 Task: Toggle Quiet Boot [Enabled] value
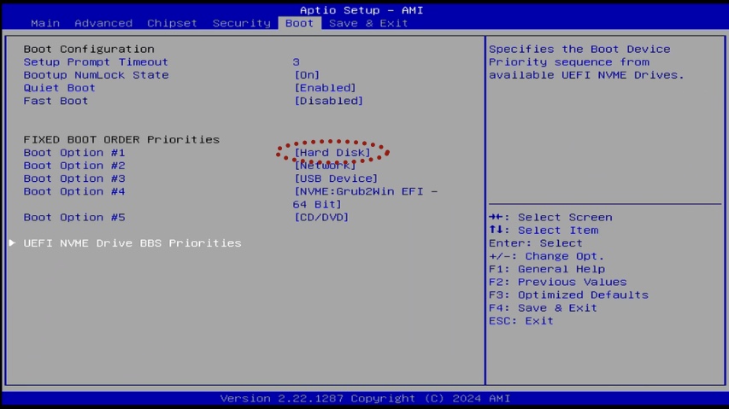[x=325, y=88]
